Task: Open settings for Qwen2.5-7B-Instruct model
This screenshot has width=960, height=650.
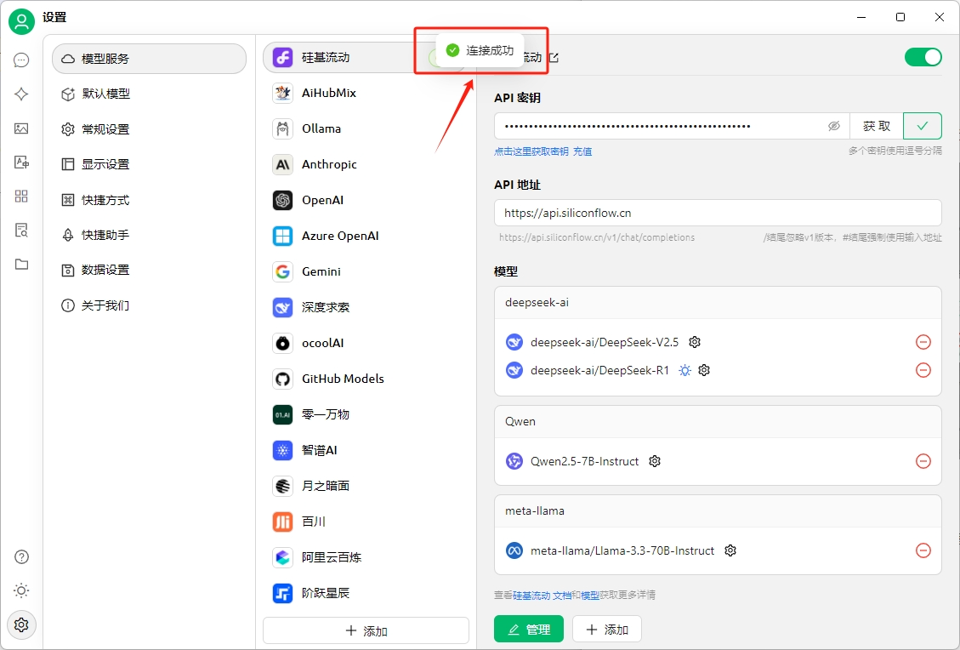Action: pyautogui.click(x=655, y=461)
